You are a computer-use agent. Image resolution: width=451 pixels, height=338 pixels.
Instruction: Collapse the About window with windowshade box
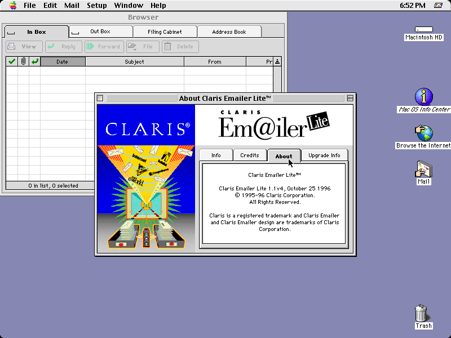tap(350, 98)
